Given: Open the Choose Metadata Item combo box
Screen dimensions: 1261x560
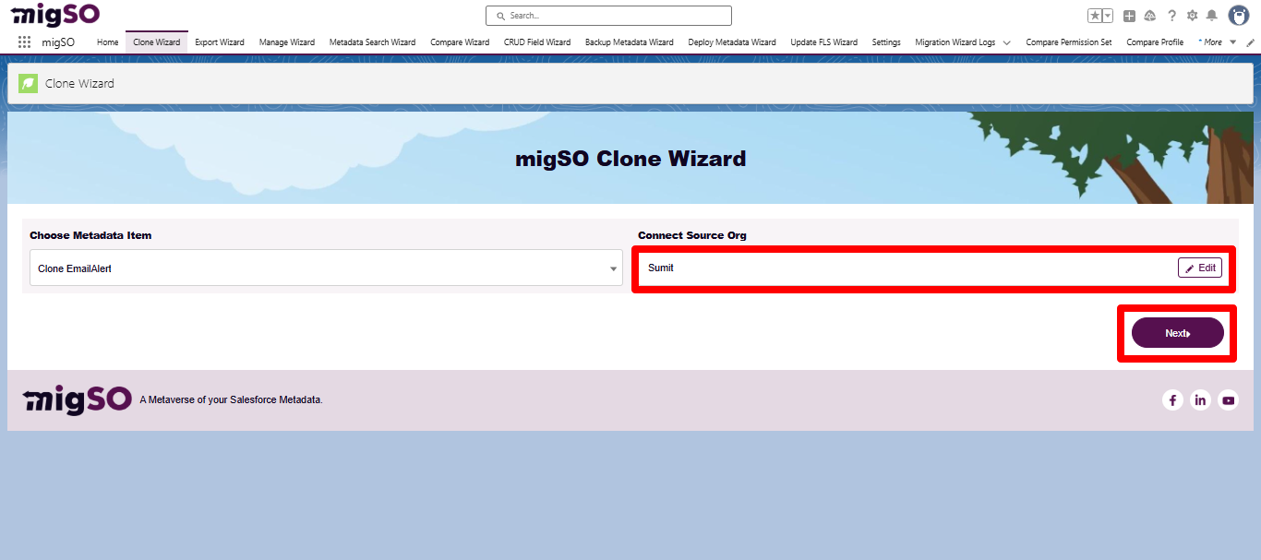Looking at the screenshot, I should click(x=327, y=268).
